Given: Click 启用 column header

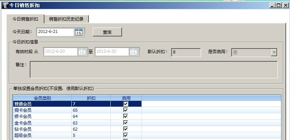Looking at the screenshot, I should (126, 98).
